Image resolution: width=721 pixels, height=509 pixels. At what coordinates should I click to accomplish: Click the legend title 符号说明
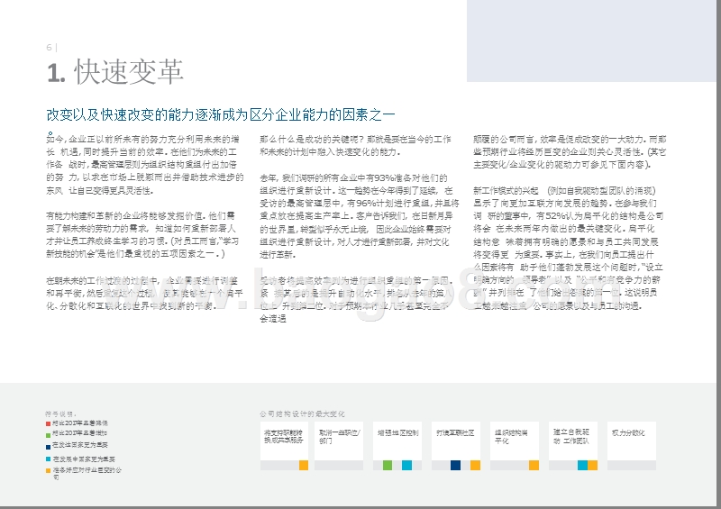tap(60, 414)
